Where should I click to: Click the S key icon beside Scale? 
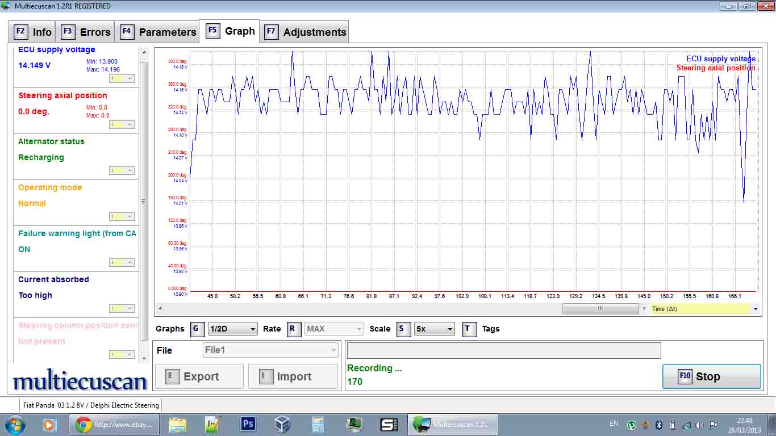[403, 329]
